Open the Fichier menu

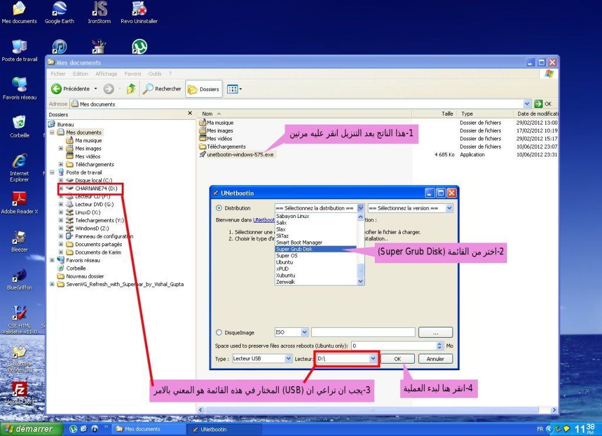click(x=58, y=73)
